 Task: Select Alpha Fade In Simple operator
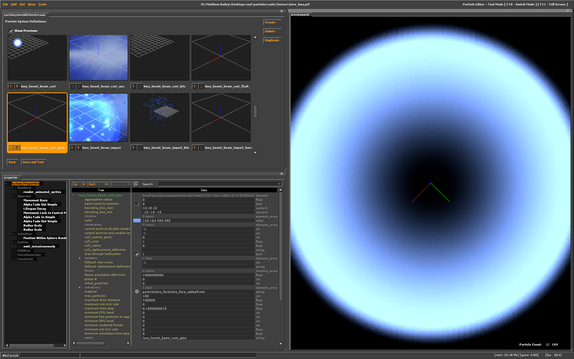click(39, 217)
